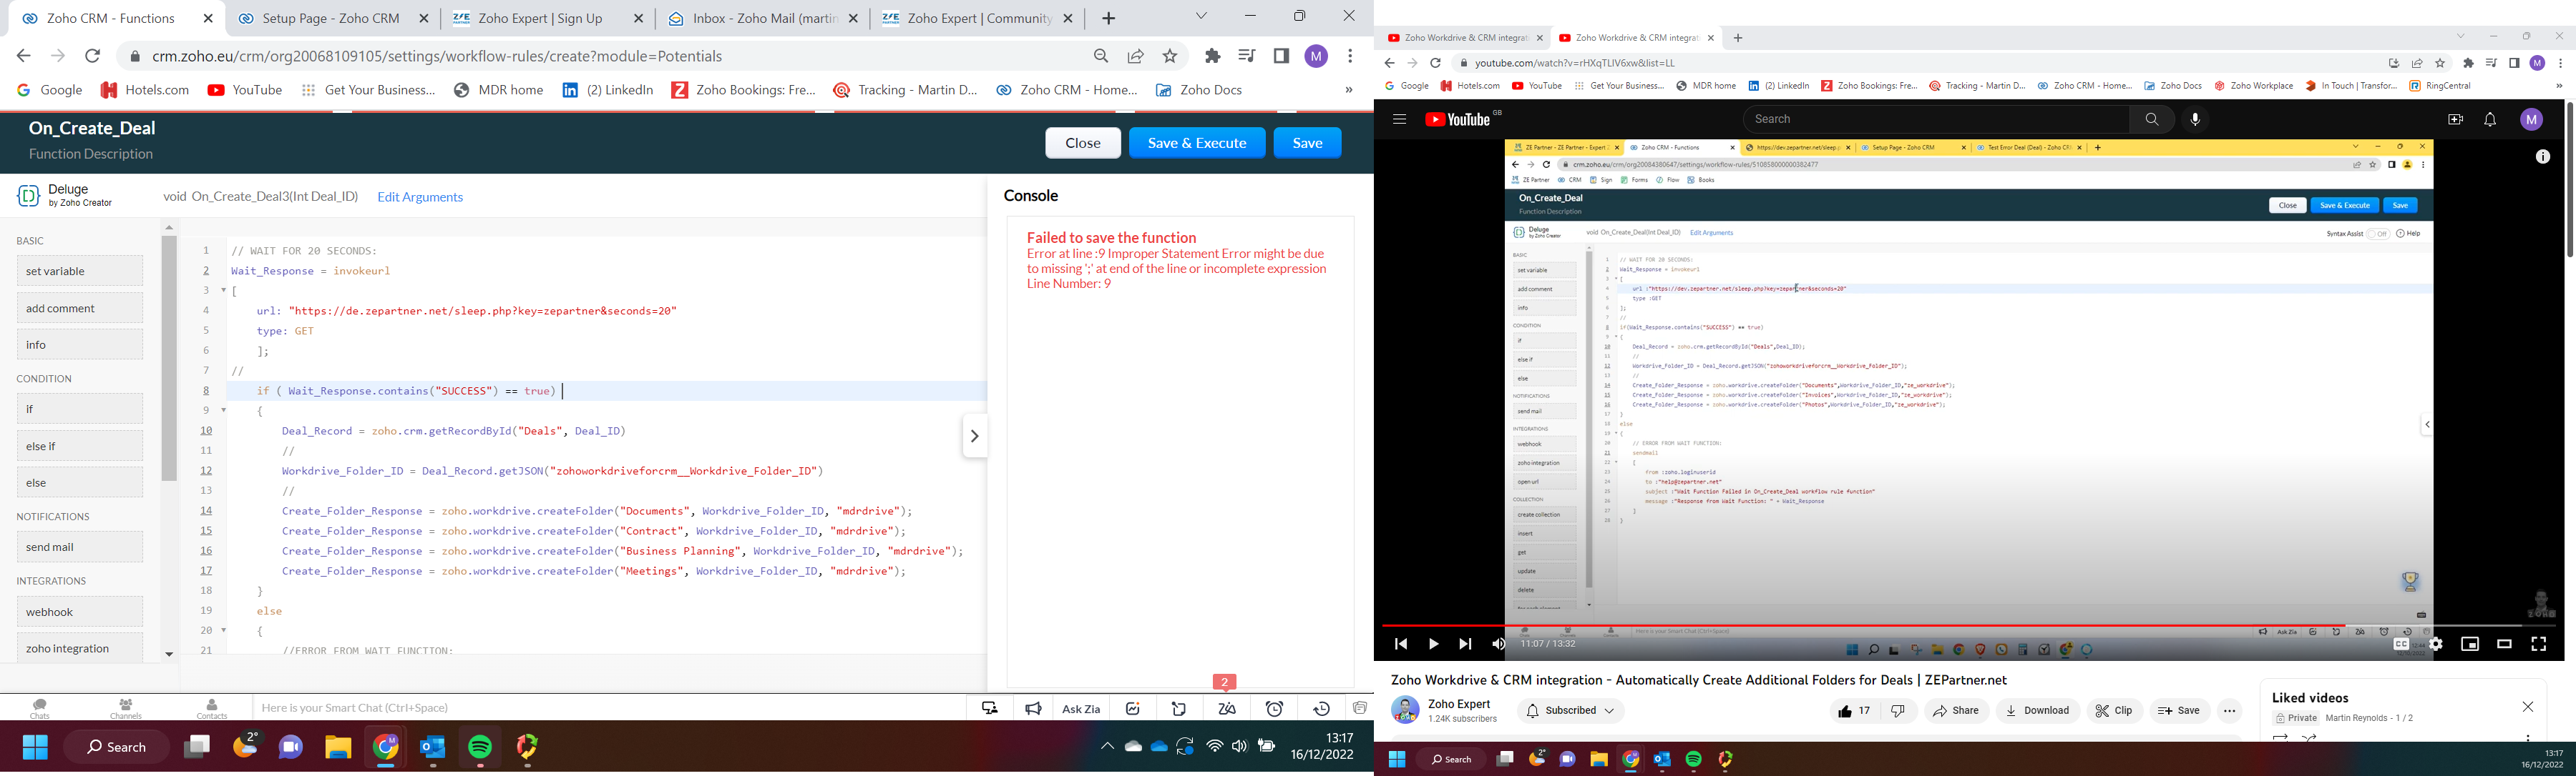Enter YouTube fullscreen mode
Screen dimensions: 2576x776
tap(2538, 645)
